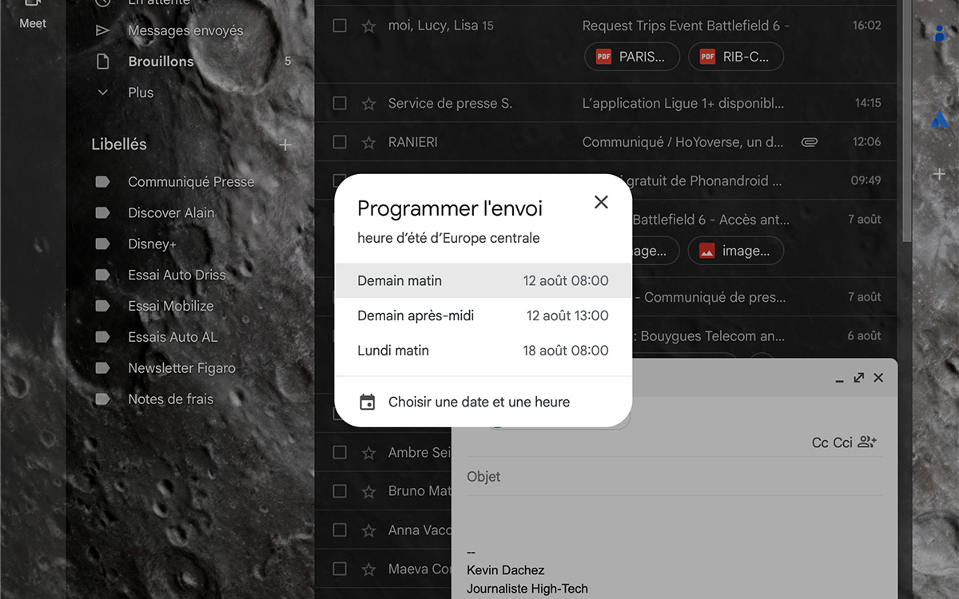Create a new label with plus icon

point(285,145)
